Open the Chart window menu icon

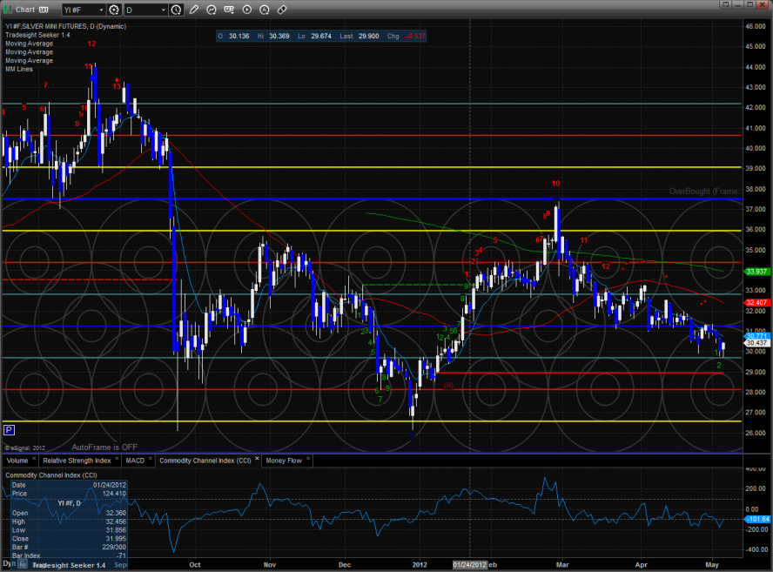tap(8, 10)
